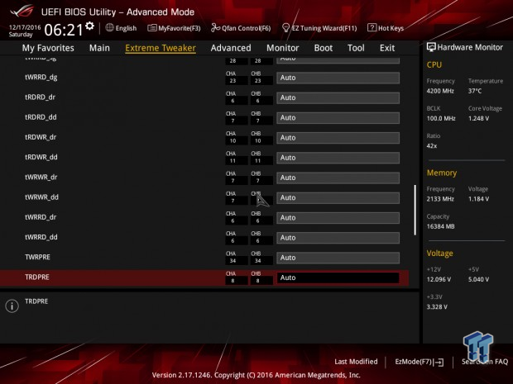Click the tWRRD_dr Auto value field

[338, 218]
